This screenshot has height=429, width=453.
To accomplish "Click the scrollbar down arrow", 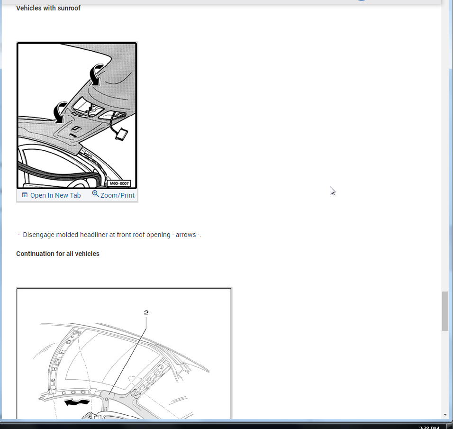I will point(445,415).
